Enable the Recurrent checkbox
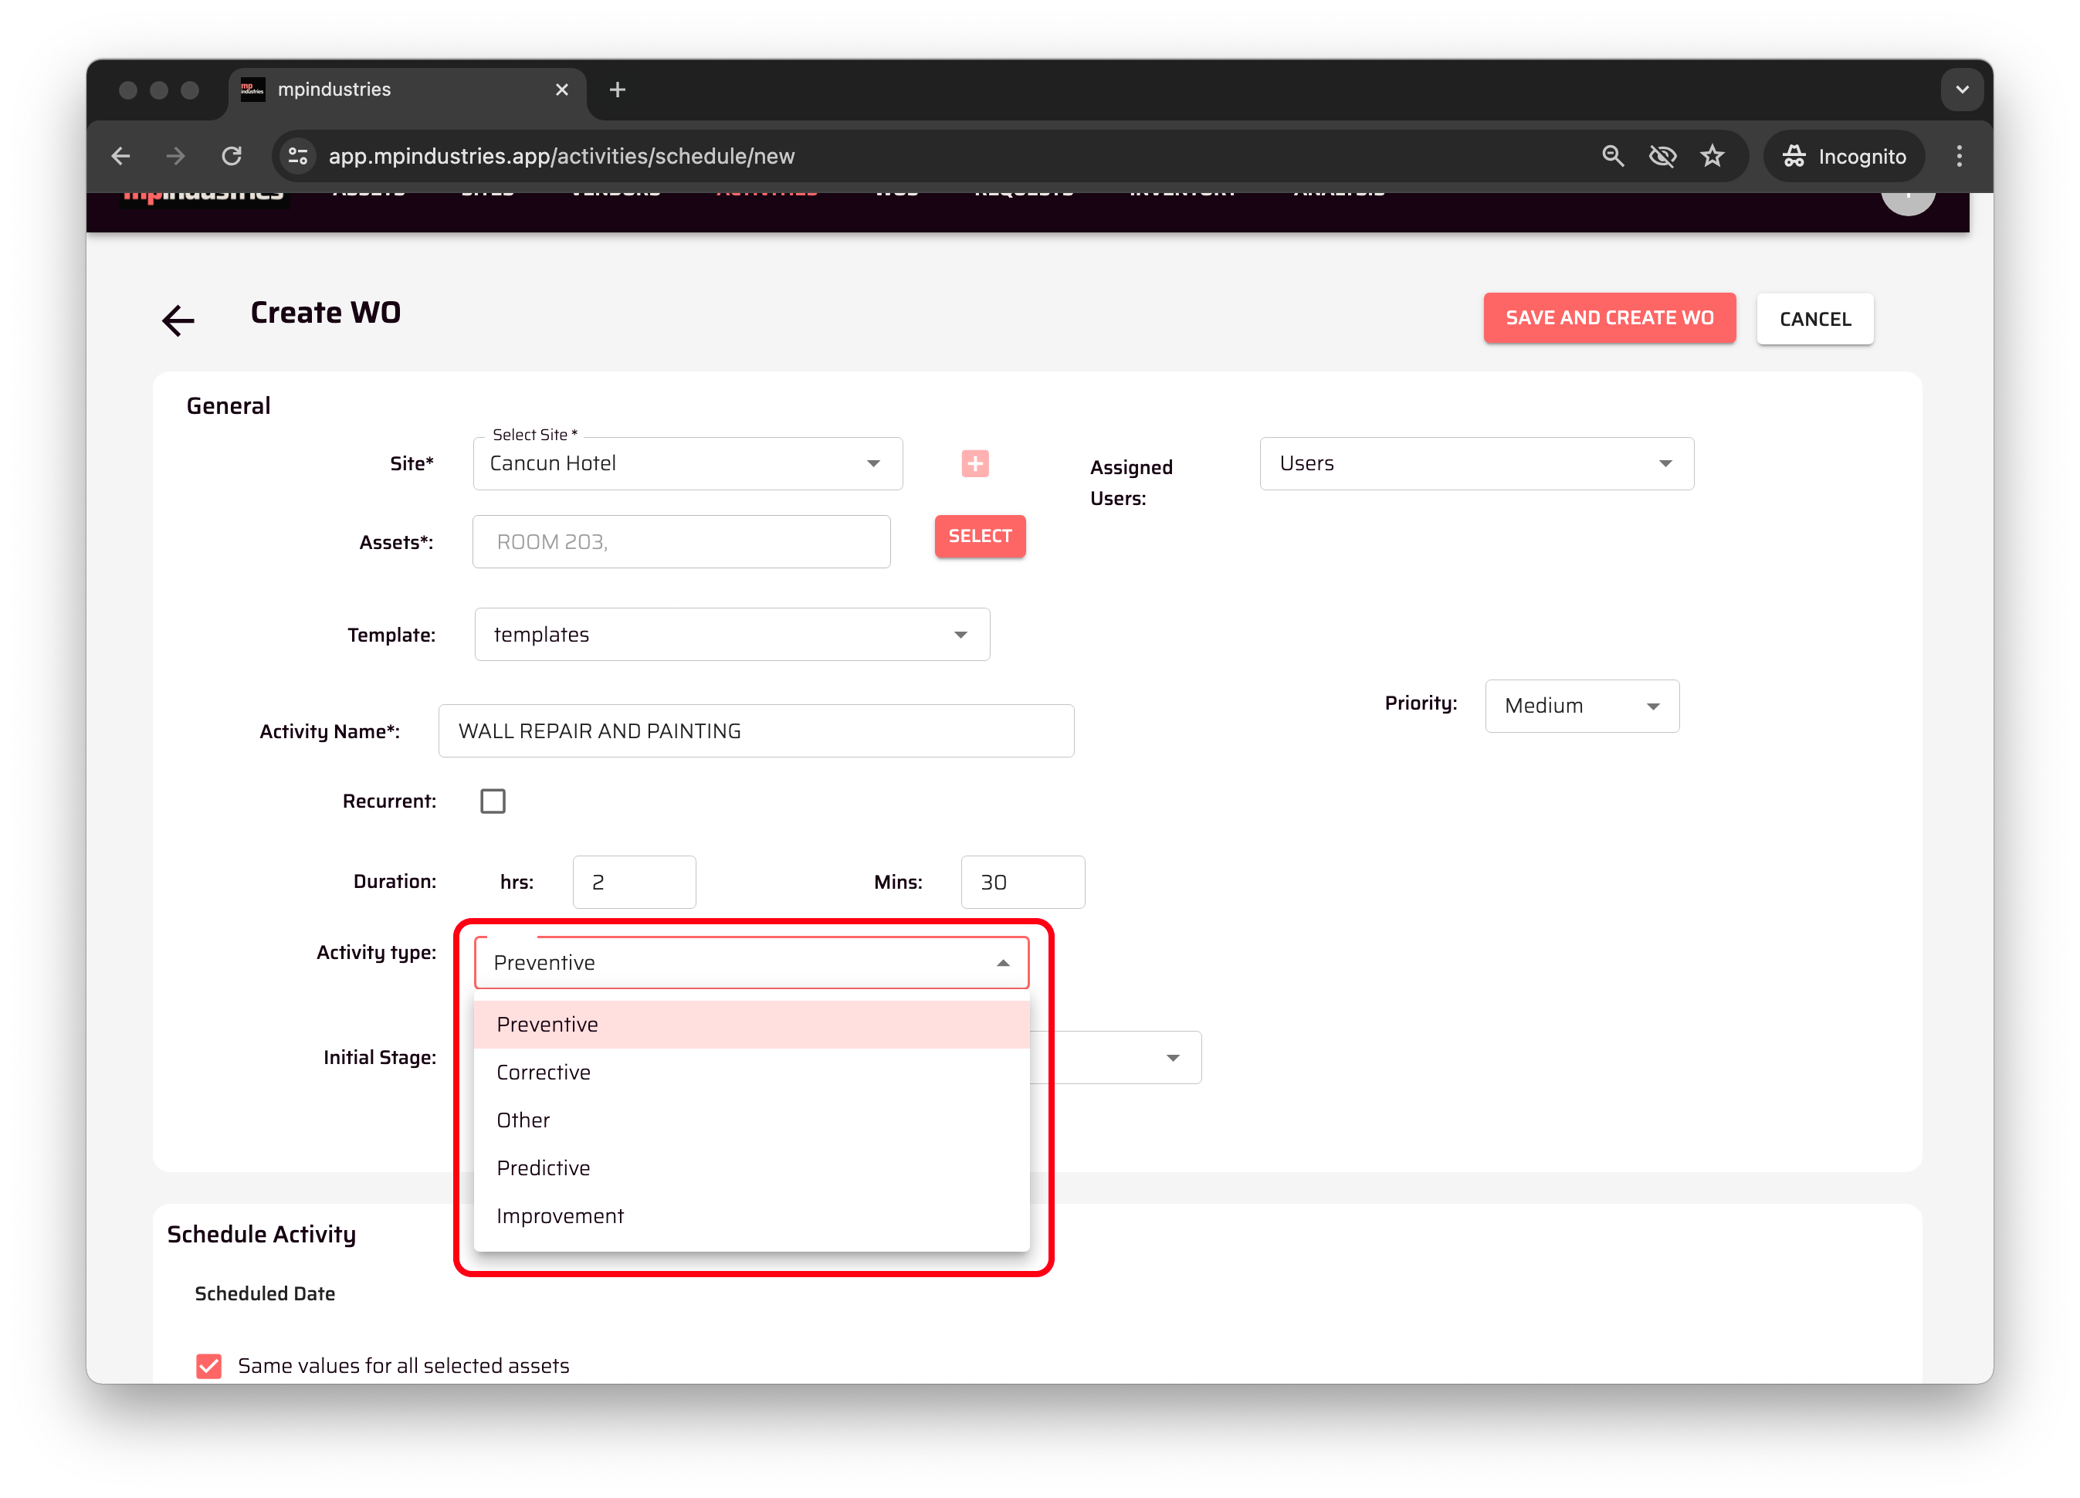The height and width of the screenshot is (1498, 2080). (493, 801)
